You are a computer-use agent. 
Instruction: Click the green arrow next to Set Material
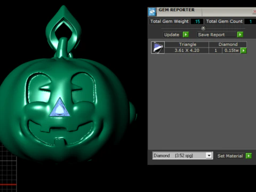(x=249, y=156)
